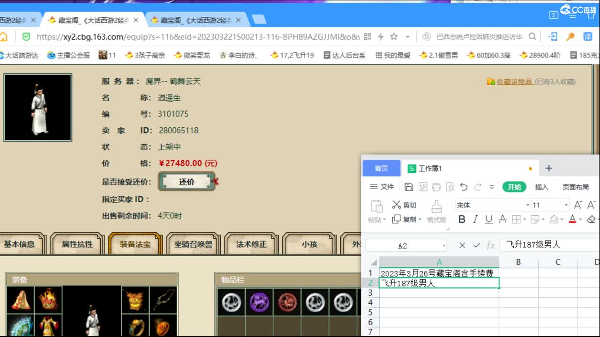Switch to the 插入 ribbon tab

[x=541, y=187]
